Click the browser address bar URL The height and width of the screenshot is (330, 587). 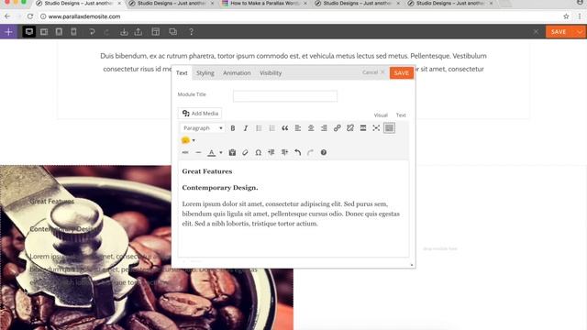[84, 16]
